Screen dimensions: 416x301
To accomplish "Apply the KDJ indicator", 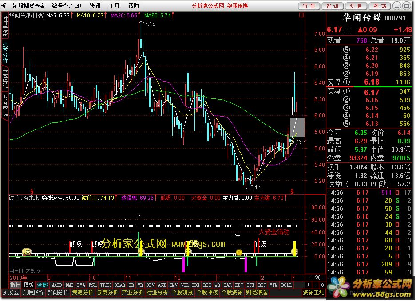I will [239, 285].
